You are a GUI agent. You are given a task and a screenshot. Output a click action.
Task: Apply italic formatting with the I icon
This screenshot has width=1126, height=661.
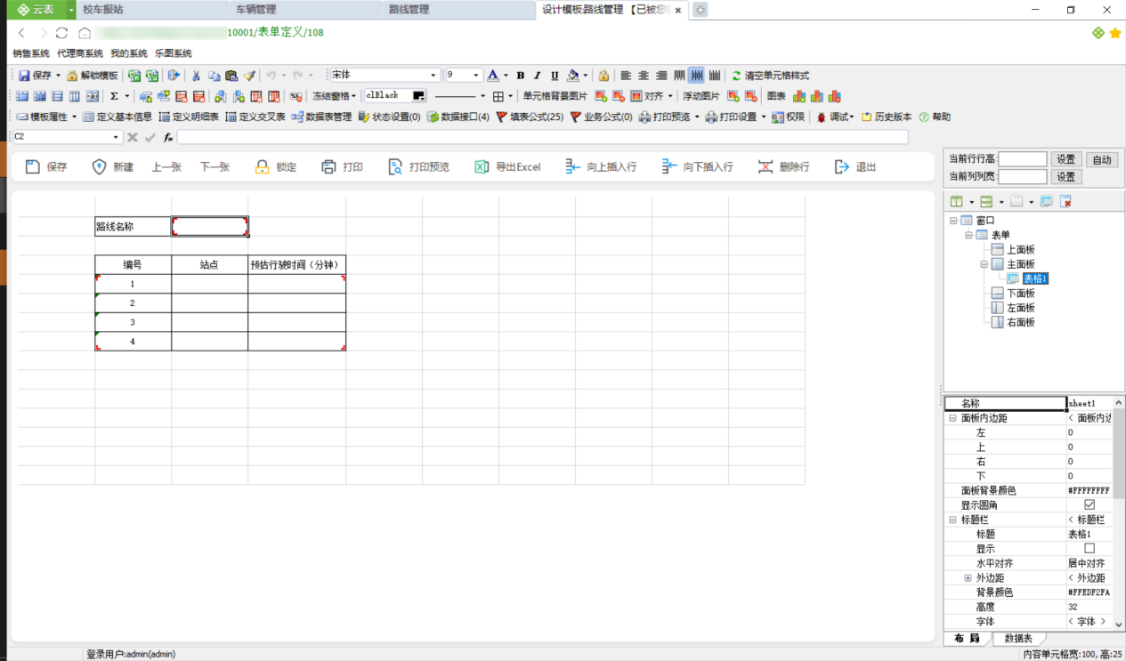point(538,76)
